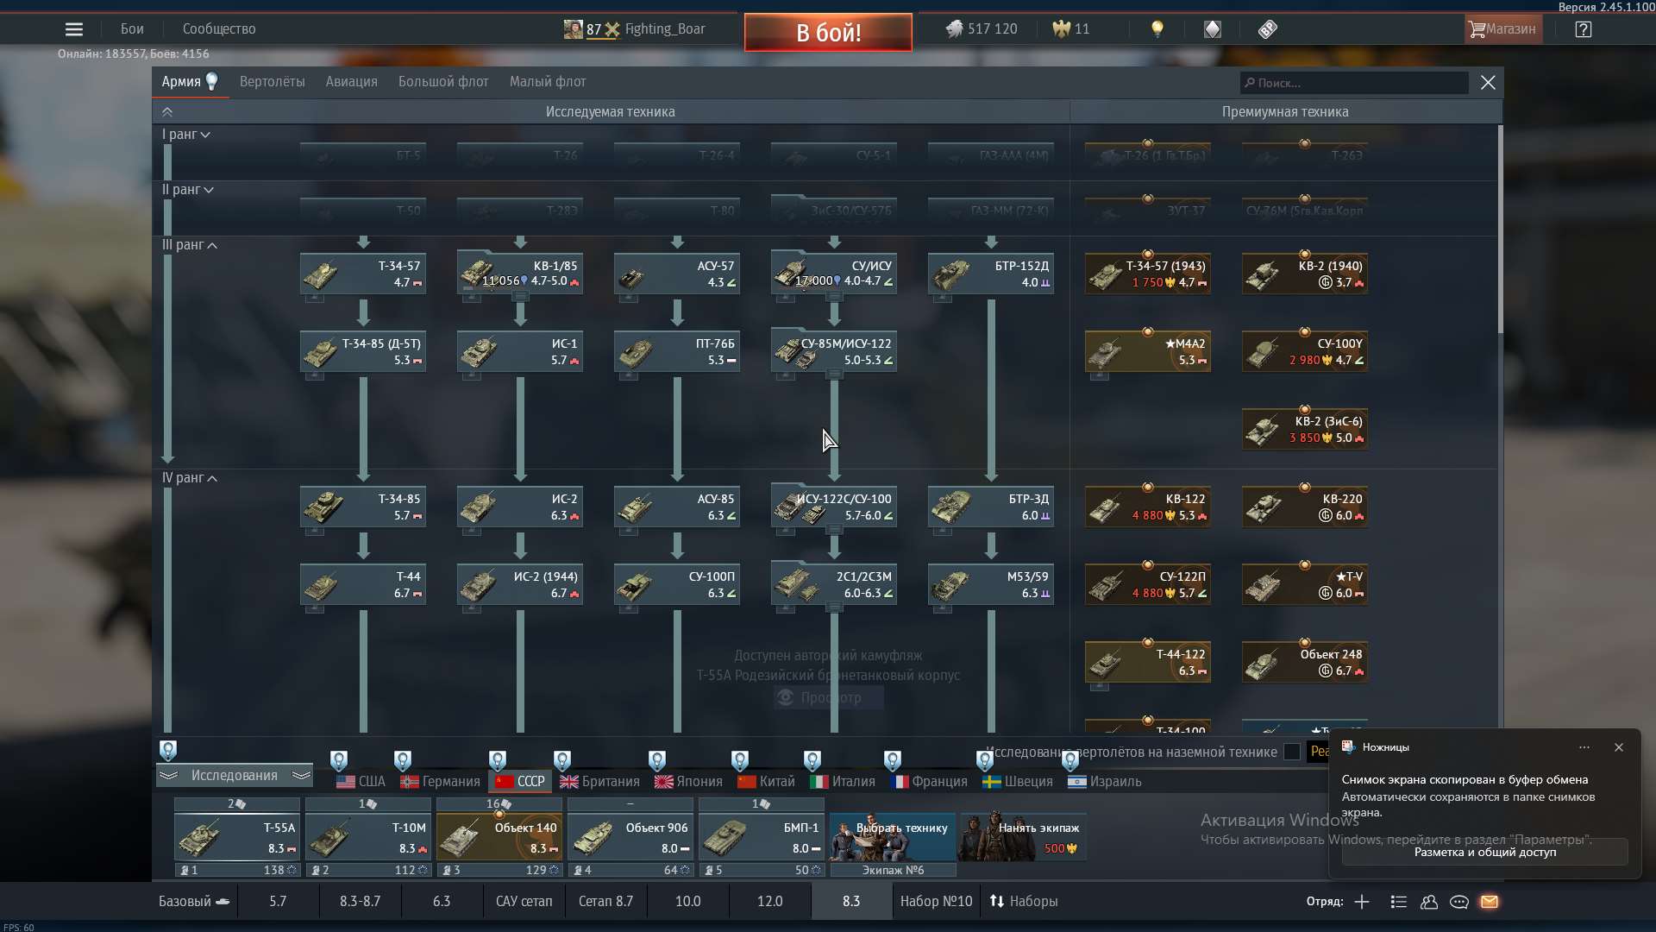Image resolution: width=1656 pixels, height=932 pixels.
Task: Open the Бои menu
Action: click(132, 29)
